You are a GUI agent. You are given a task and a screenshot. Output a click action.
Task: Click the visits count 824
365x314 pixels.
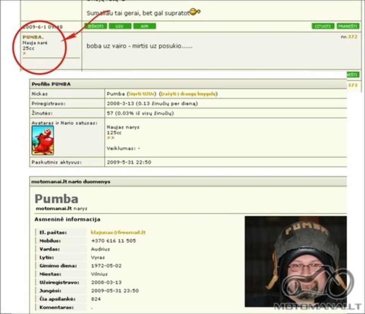pos(96,299)
